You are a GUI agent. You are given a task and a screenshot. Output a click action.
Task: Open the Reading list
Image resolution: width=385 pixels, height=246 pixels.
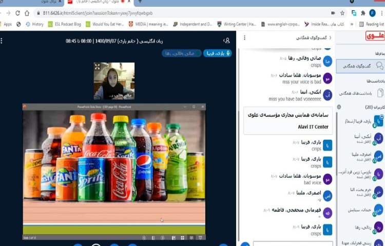click(x=372, y=24)
